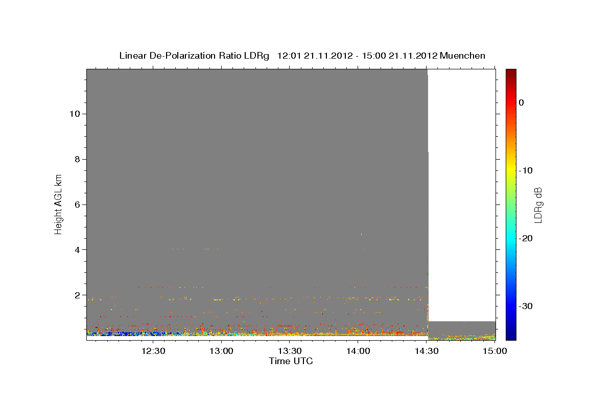Click the plot title "Linear De-Polarization Ratio LDRg"
The width and height of the screenshot is (613, 408).
tap(194, 56)
